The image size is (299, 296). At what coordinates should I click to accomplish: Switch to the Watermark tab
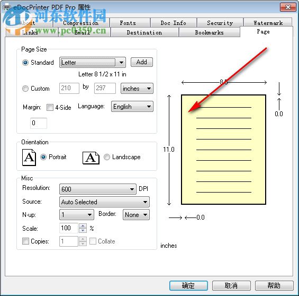268,23
